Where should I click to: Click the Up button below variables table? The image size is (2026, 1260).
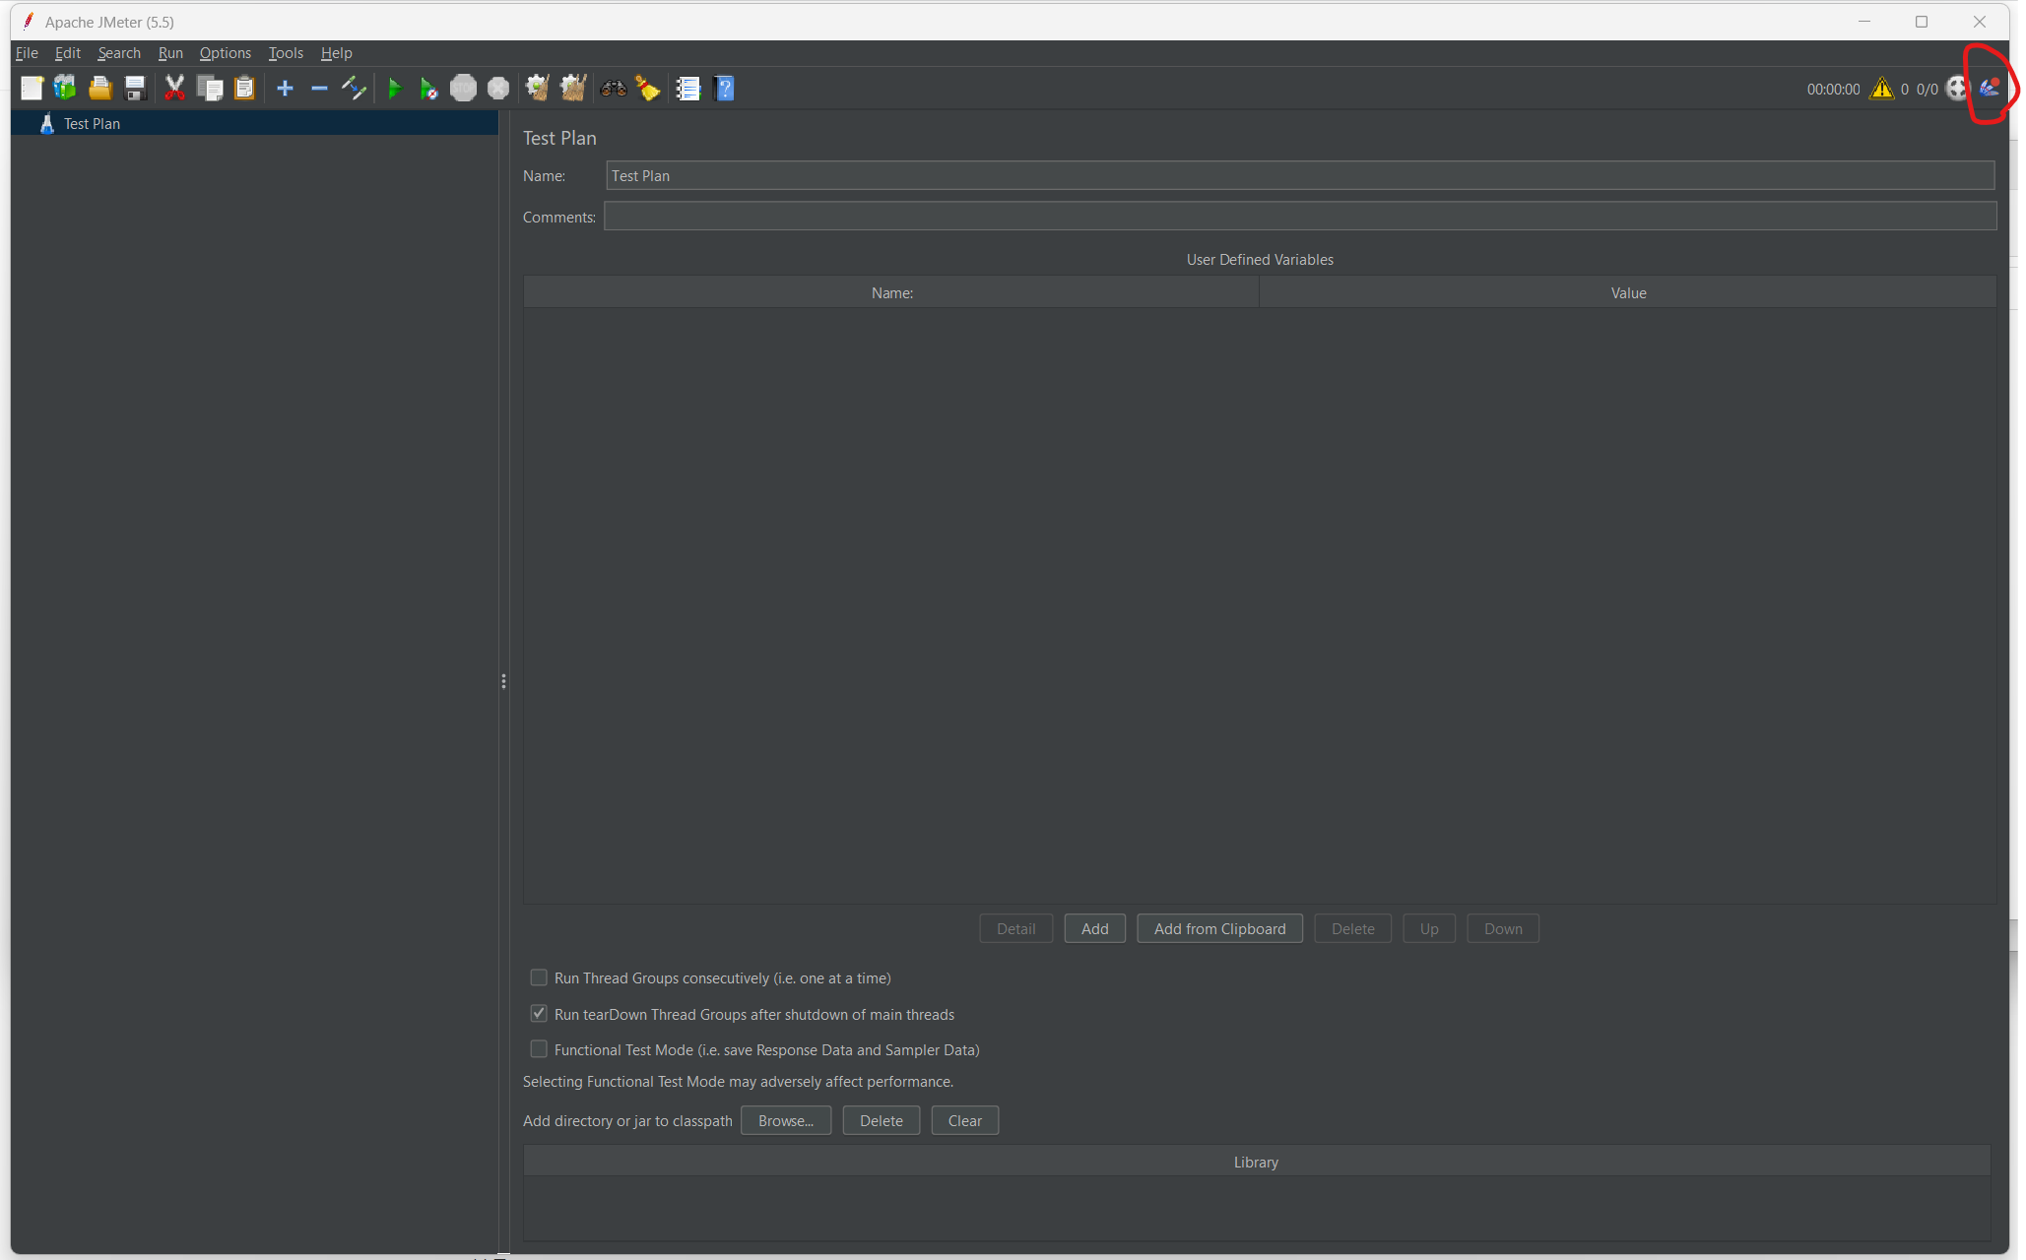1429,928
